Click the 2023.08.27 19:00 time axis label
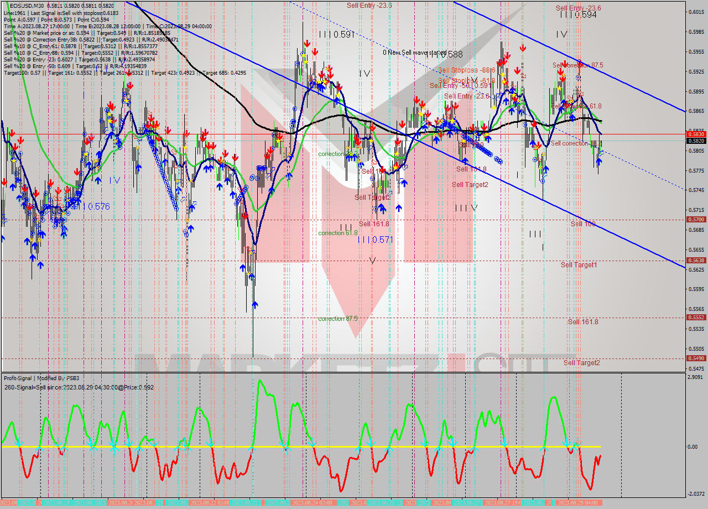The image size is (708, 509). pyautogui.click(x=504, y=502)
